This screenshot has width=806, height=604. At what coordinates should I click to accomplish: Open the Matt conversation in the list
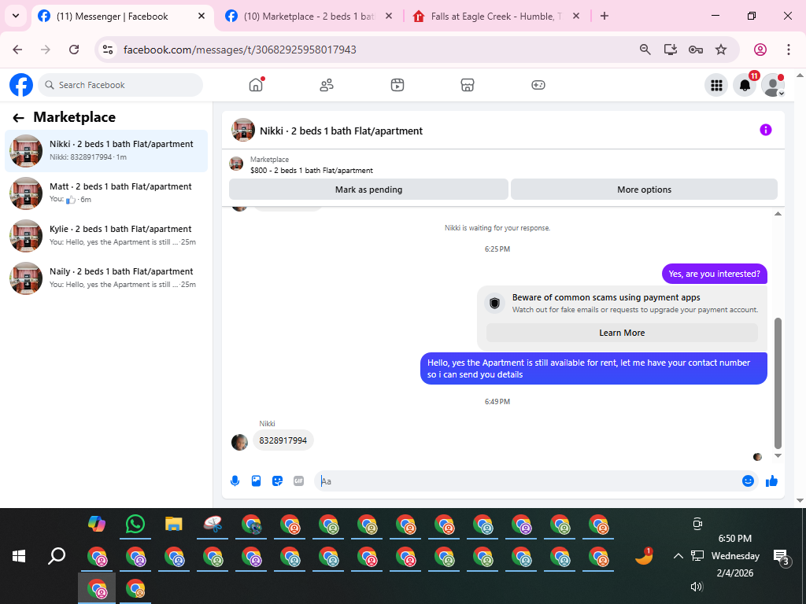tap(106, 193)
